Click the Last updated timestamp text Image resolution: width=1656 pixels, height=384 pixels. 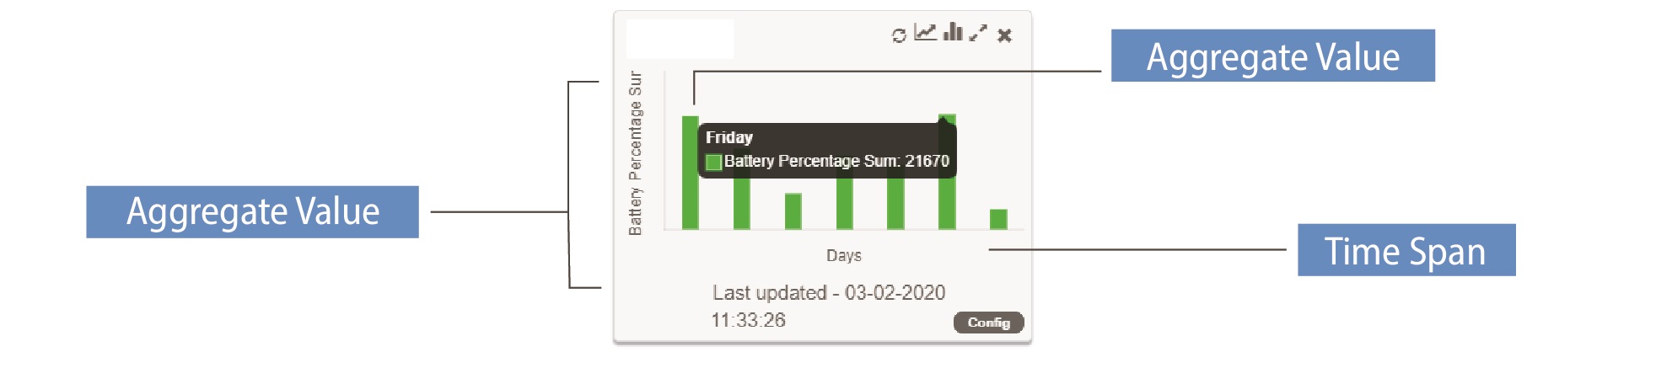click(x=828, y=306)
